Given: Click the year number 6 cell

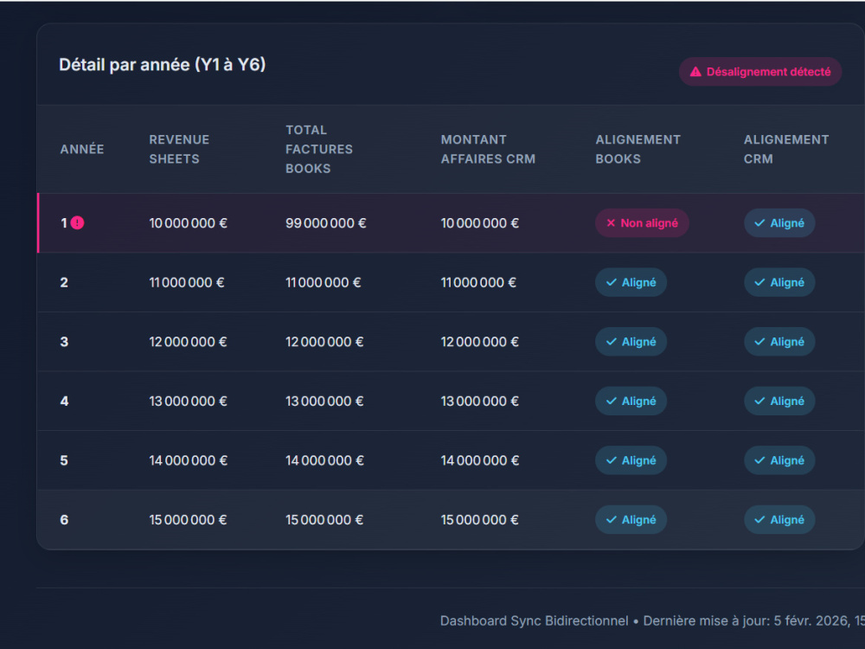Looking at the screenshot, I should click(x=64, y=520).
